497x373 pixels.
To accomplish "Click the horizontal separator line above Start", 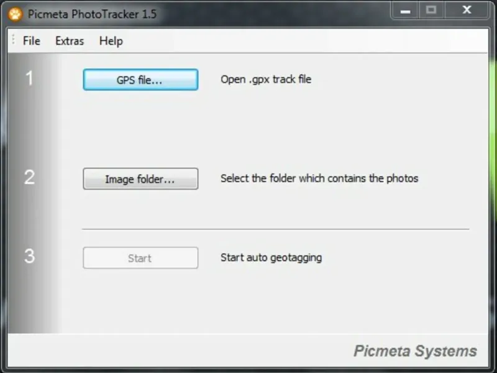I will (x=276, y=229).
